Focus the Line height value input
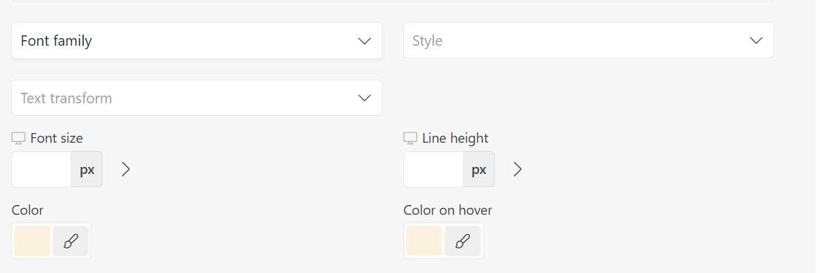Image resolution: width=820 pixels, height=273 pixels. [433, 170]
